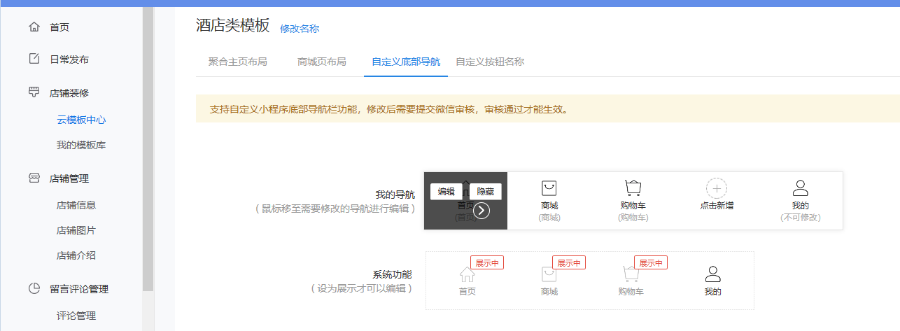Expand the 店铺管理 sidebar section
Screen dimensions: 900x331
pos(69,178)
